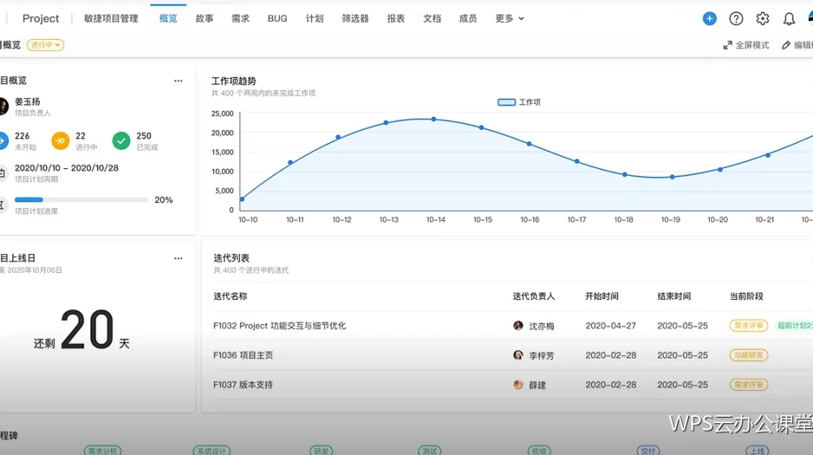Click the 全屏模式 button
This screenshot has width=813, height=455.
click(x=746, y=45)
